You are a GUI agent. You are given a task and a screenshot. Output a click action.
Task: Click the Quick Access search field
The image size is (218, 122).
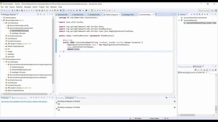204,11
